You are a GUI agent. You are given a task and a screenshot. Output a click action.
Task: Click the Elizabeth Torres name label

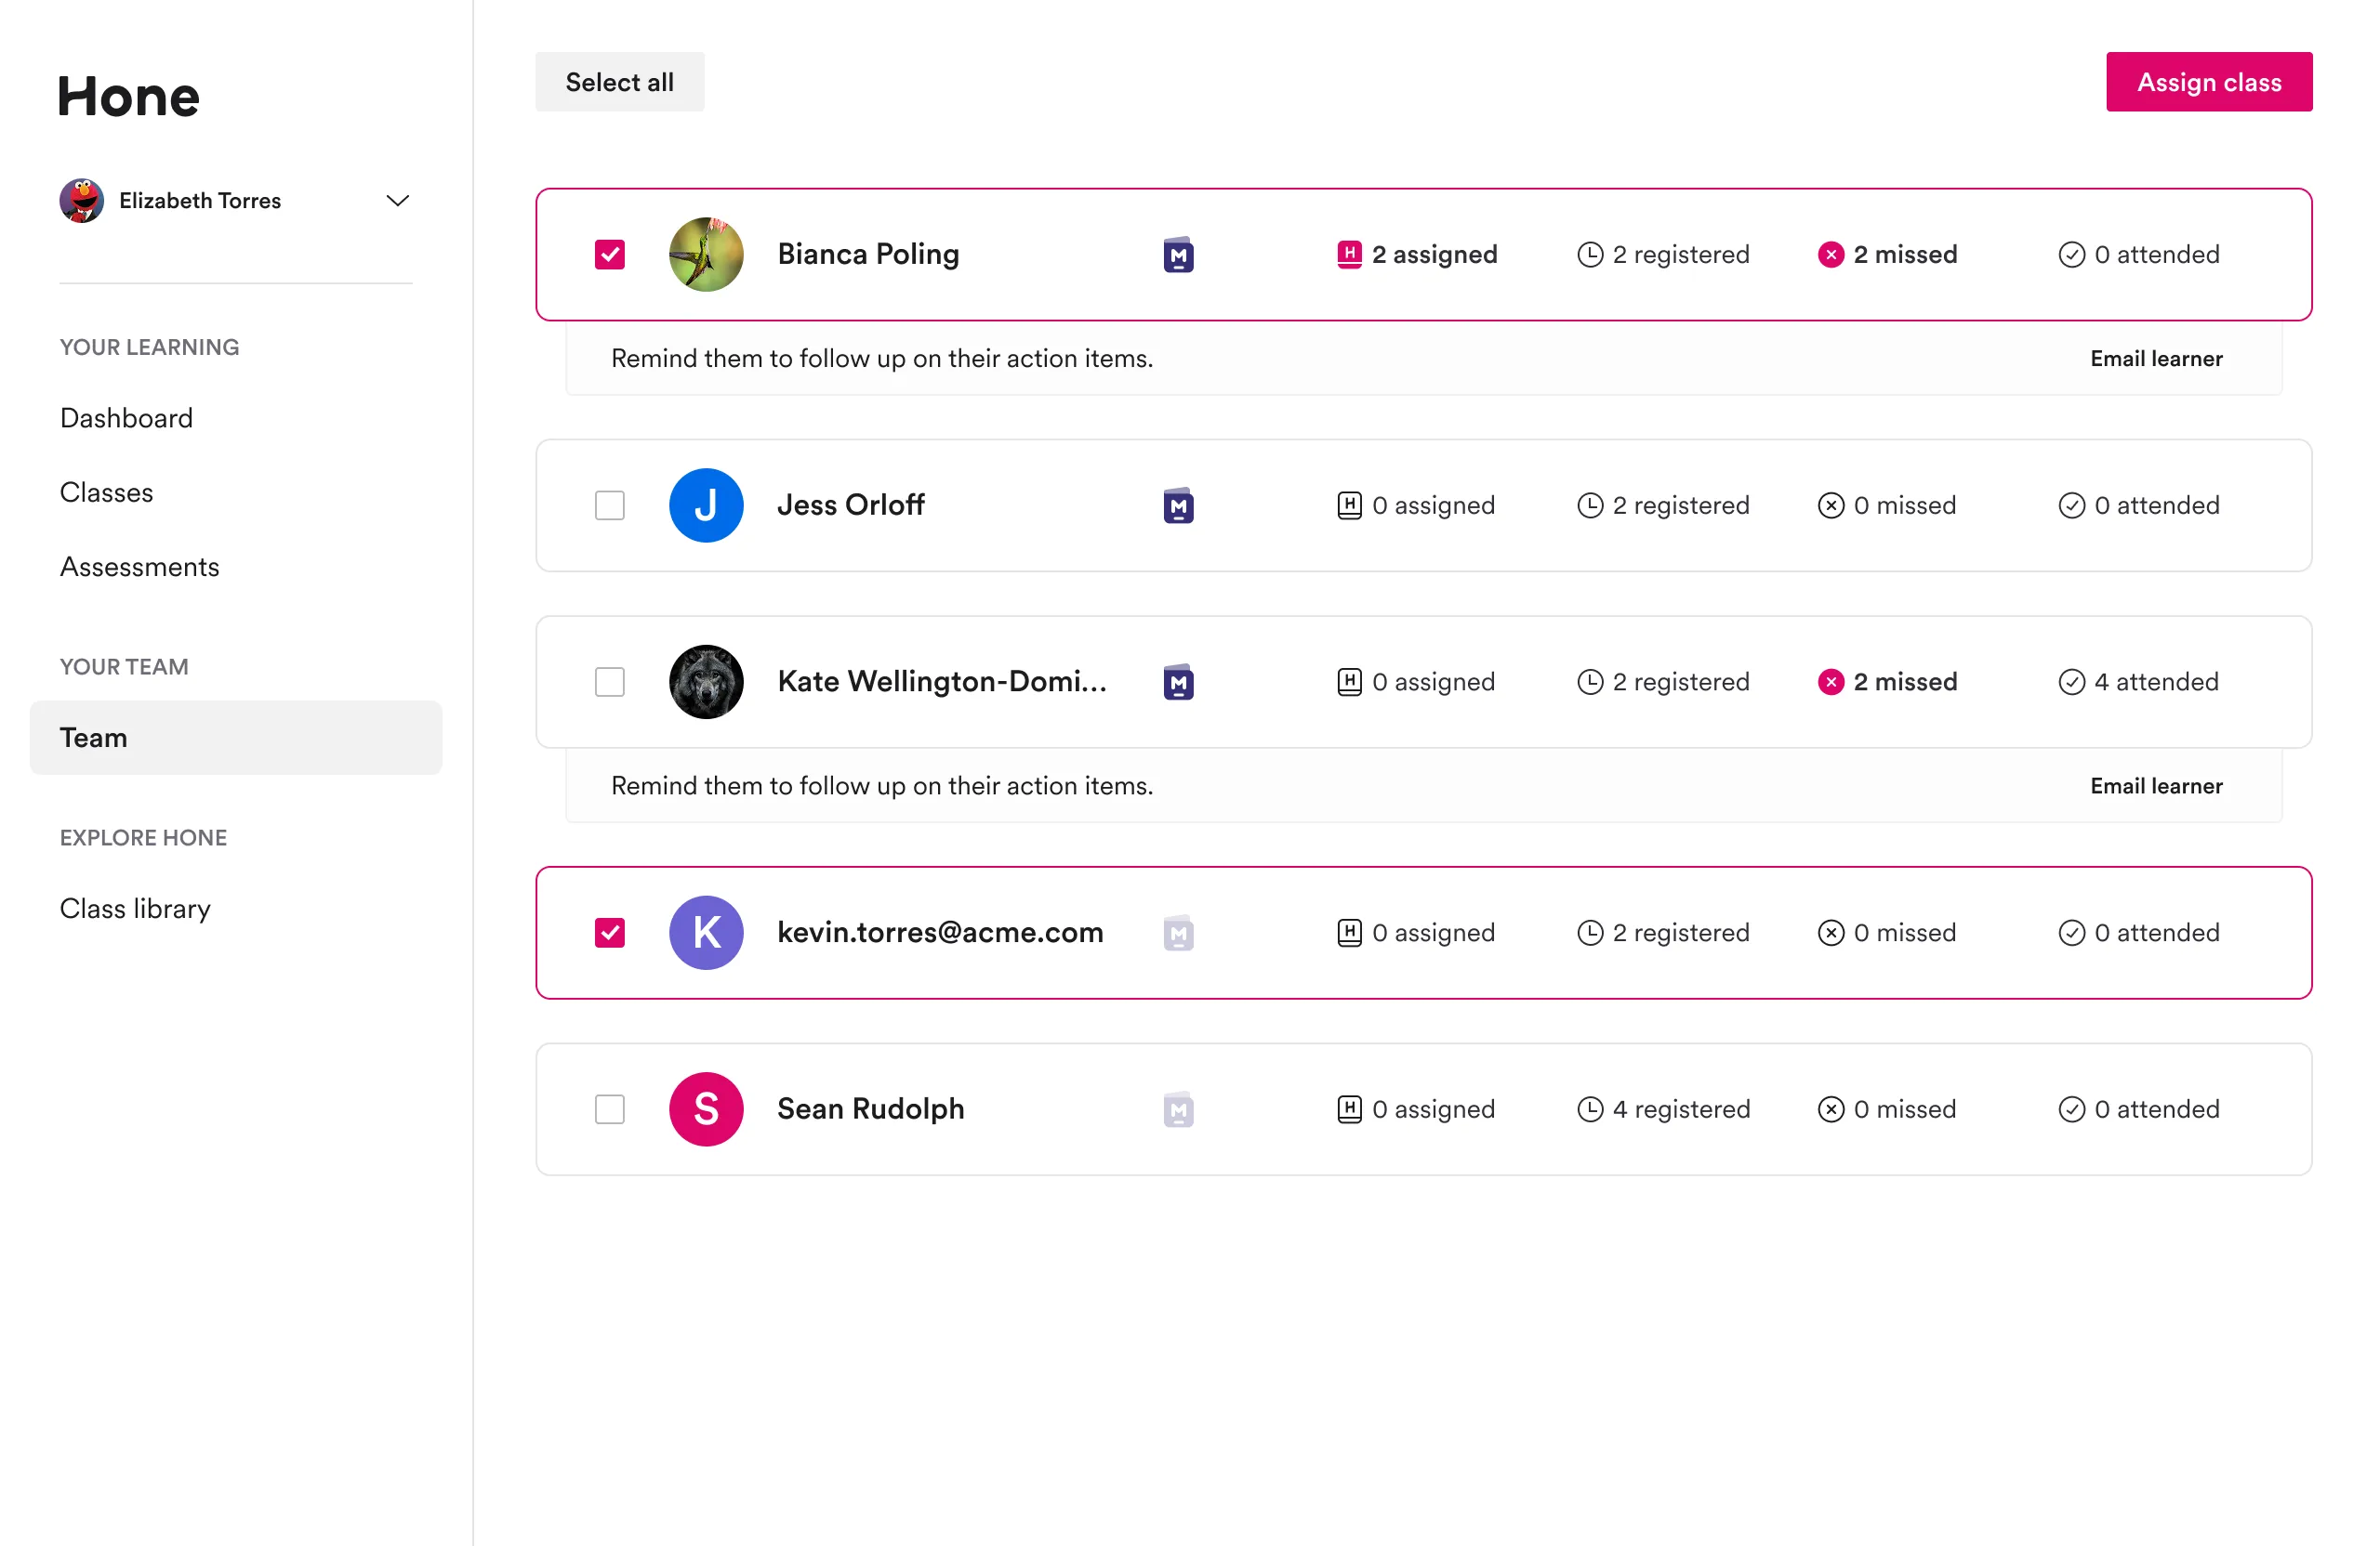pos(200,201)
